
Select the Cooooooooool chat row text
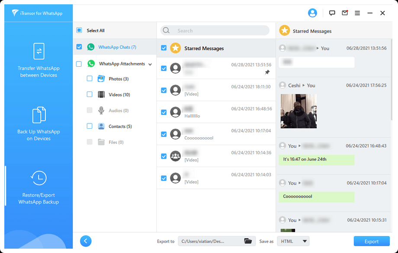pos(199,138)
